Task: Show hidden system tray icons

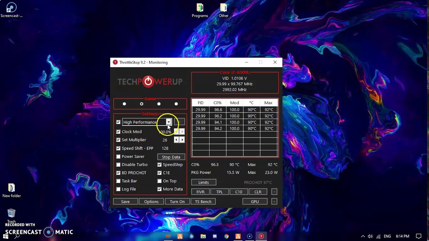Action: [363, 236]
